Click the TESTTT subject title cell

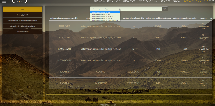tap(134, 49)
